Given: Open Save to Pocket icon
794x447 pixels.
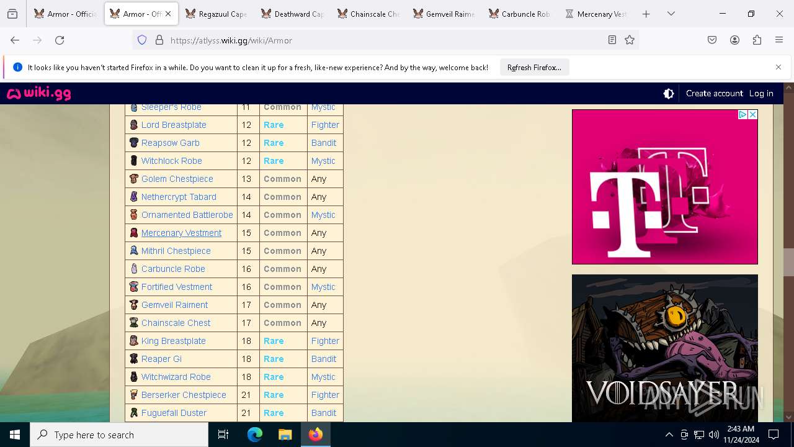Looking at the screenshot, I should [x=712, y=40].
